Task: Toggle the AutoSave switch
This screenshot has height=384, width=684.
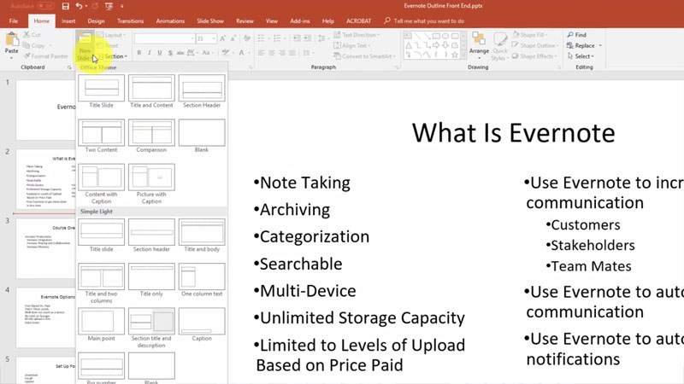Action: coord(45,6)
